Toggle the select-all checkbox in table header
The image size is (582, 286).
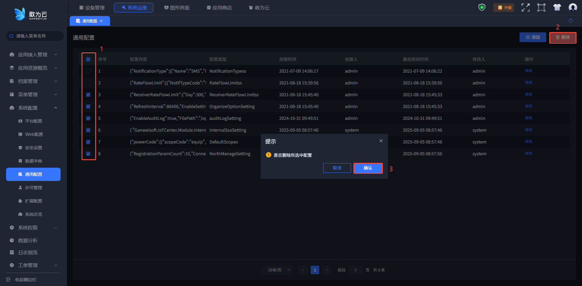tap(88, 59)
